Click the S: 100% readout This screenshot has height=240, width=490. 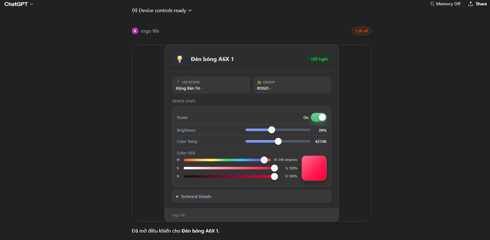pos(291,168)
